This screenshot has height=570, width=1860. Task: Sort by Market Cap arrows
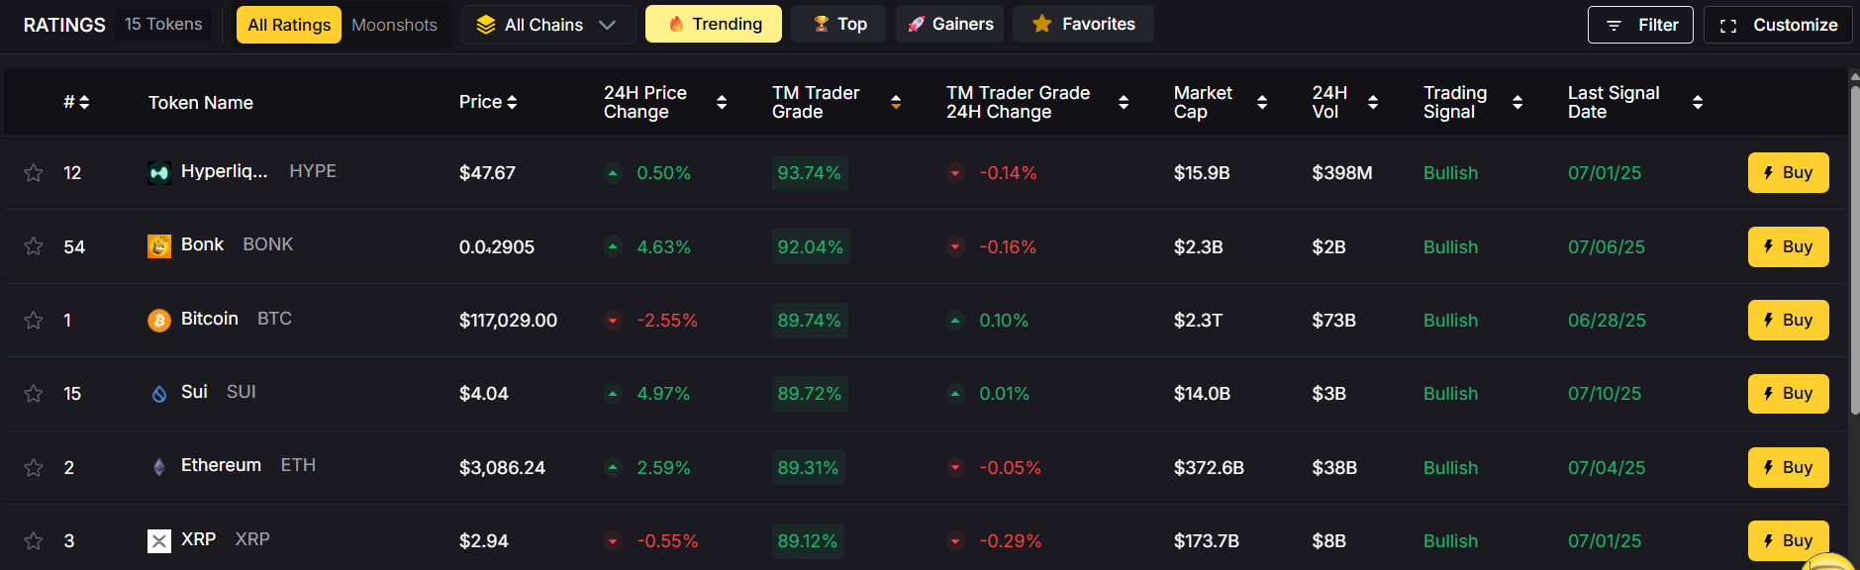click(x=1262, y=102)
